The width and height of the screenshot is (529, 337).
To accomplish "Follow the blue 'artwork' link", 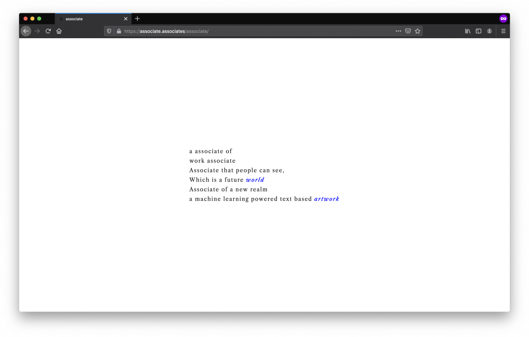I will click(x=327, y=199).
